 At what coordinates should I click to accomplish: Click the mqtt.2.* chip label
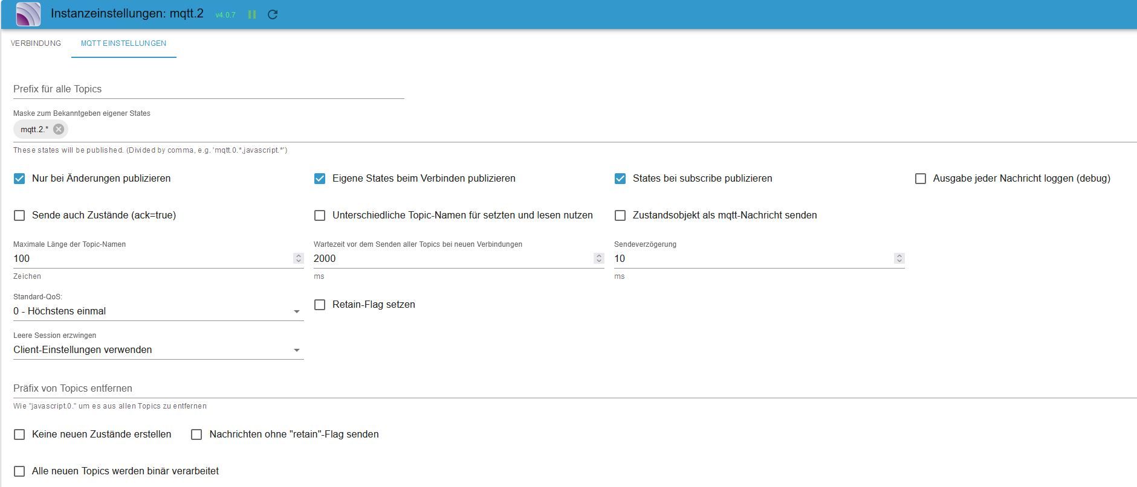[34, 129]
